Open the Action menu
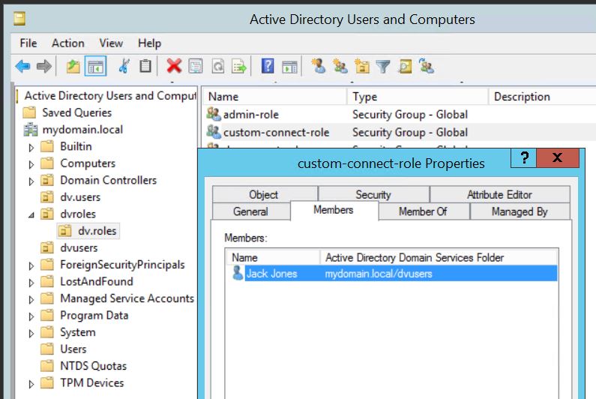This screenshot has height=399, width=596. (x=67, y=43)
